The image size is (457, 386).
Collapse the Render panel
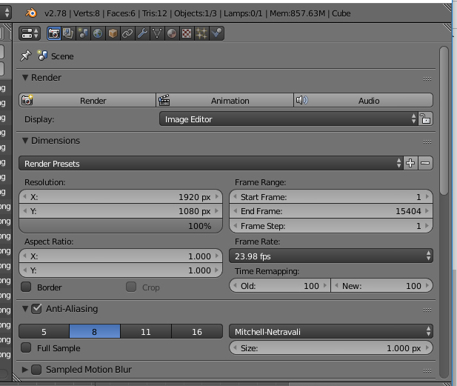click(25, 78)
